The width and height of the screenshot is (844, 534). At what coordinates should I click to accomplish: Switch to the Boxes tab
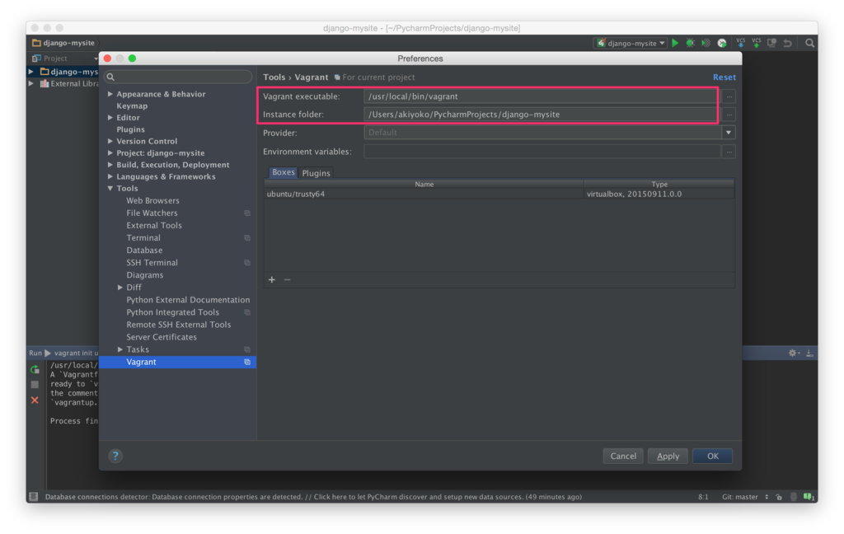click(x=284, y=172)
